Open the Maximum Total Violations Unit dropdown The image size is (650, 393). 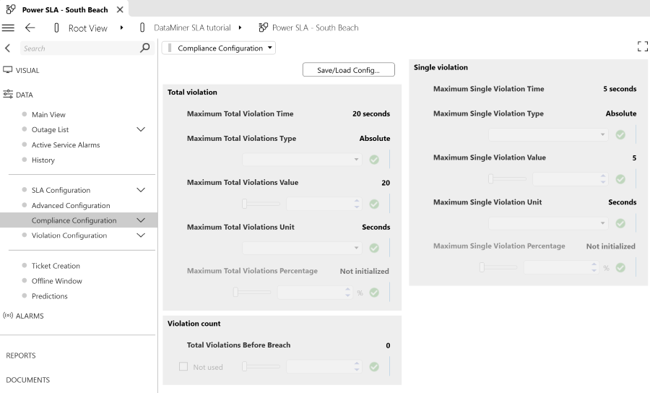[x=302, y=248]
